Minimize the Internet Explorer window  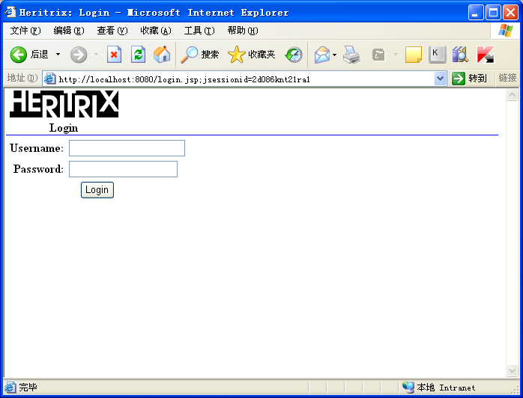(x=476, y=13)
